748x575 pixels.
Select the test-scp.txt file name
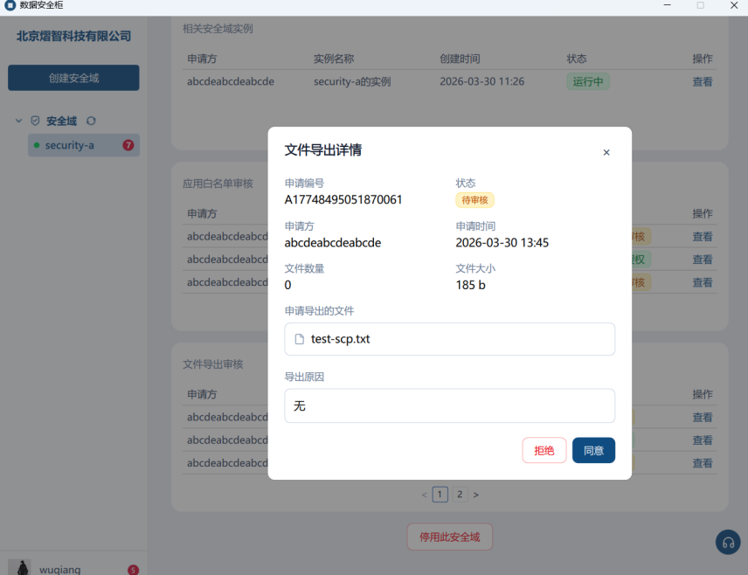pos(340,339)
